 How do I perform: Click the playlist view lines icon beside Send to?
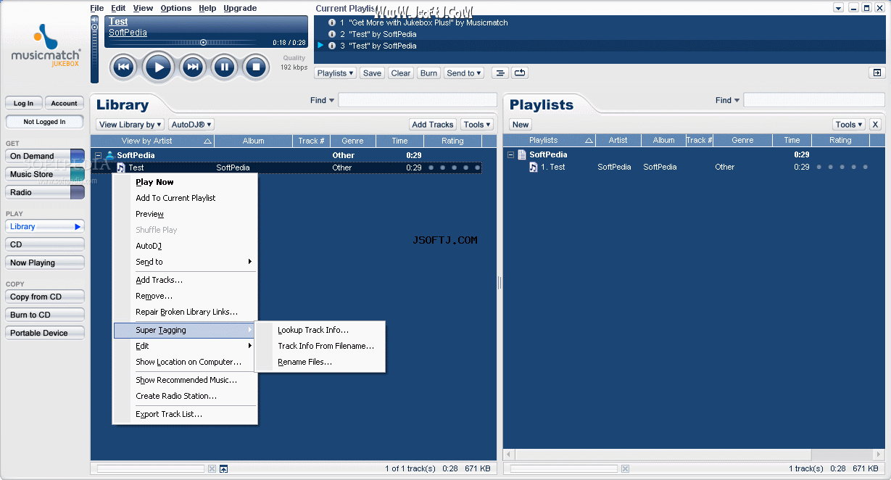[500, 73]
